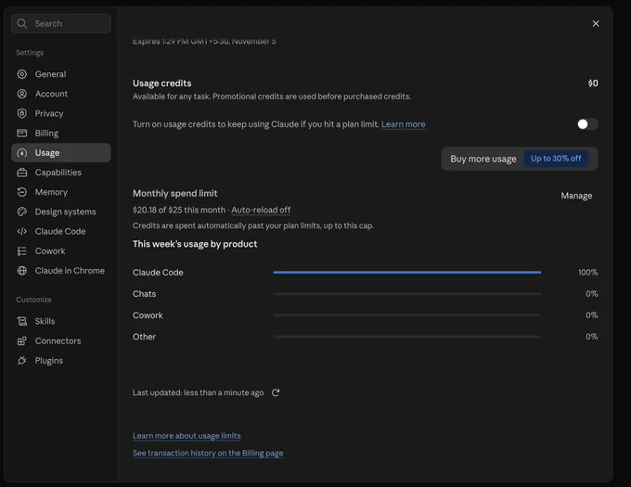631x487 pixels.
Task: Open the Skills page
Action: [60, 321]
